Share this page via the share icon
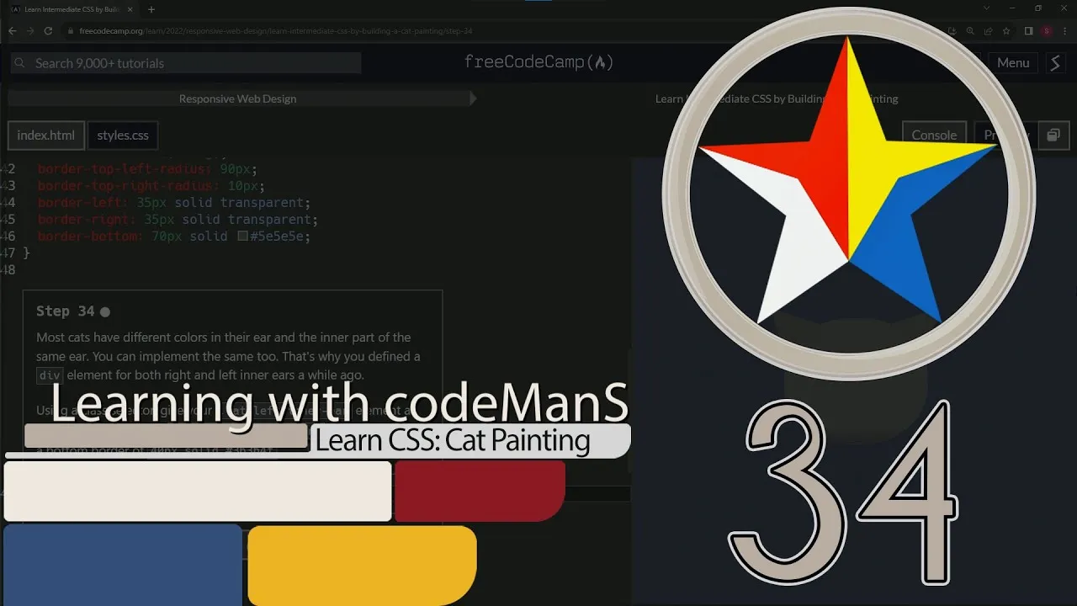The width and height of the screenshot is (1077, 606). (988, 31)
